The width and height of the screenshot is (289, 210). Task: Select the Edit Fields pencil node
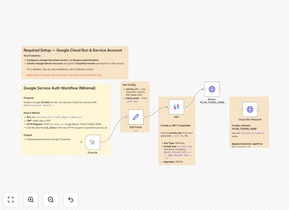[x=136, y=117]
